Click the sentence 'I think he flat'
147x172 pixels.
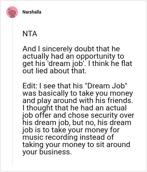coord(110,63)
